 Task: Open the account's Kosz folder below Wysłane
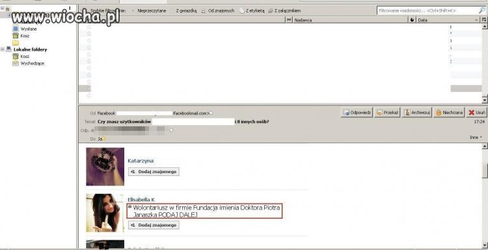coord(21,36)
